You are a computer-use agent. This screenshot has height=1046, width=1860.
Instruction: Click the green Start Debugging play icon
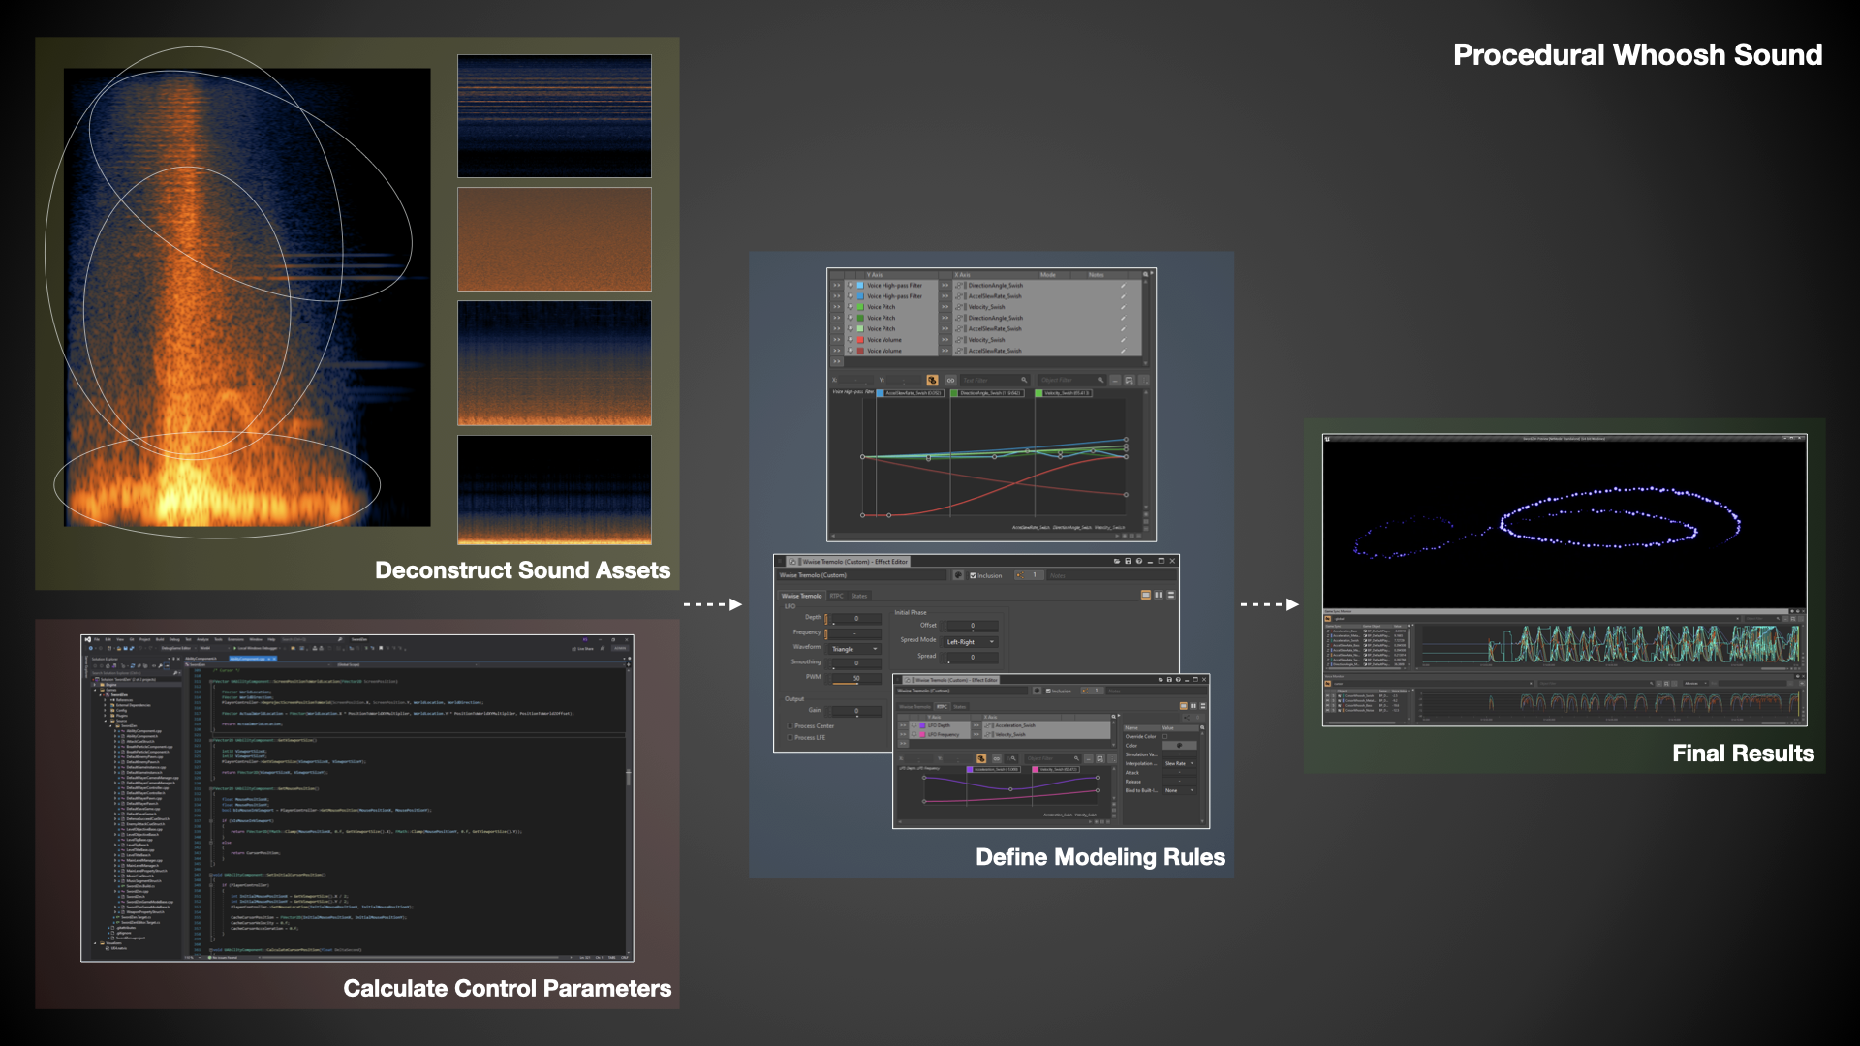234,648
